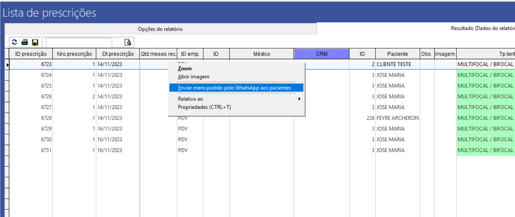Sort by the ID prescrição column header
The image size is (515, 217).
[31, 54]
